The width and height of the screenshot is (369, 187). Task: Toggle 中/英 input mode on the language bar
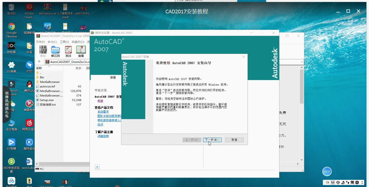coord(339,182)
